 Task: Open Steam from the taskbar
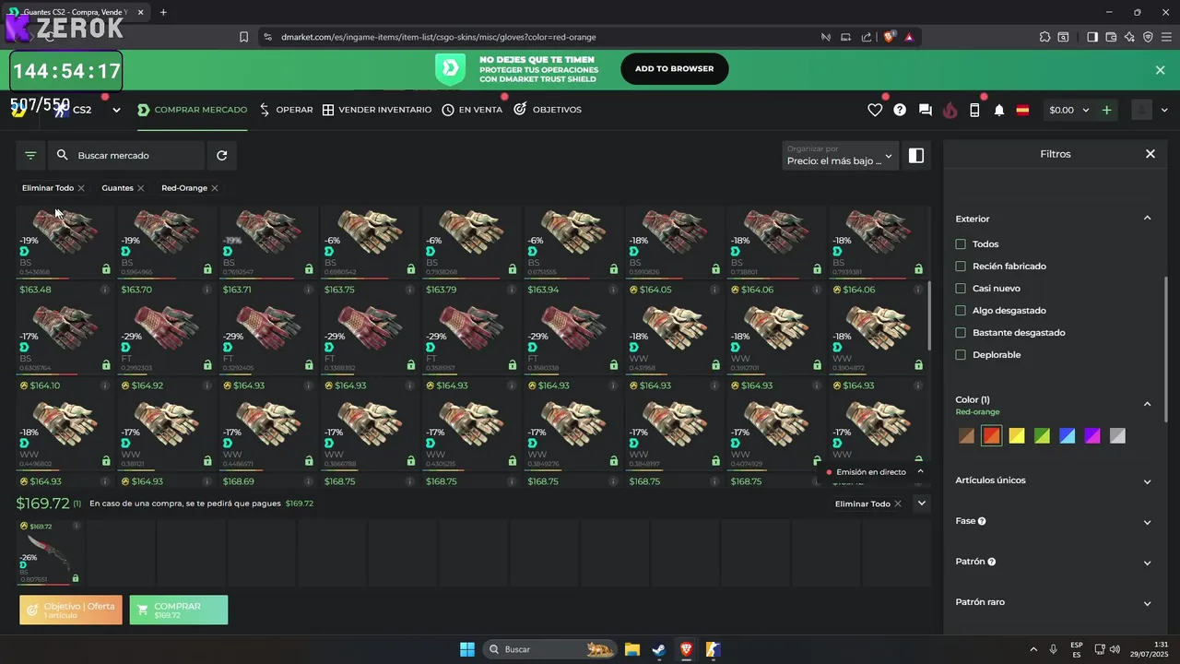658,649
